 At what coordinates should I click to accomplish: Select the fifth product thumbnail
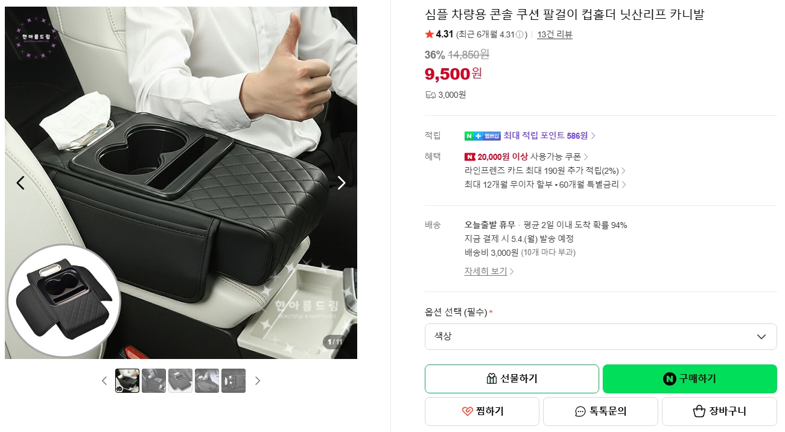coord(234,381)
